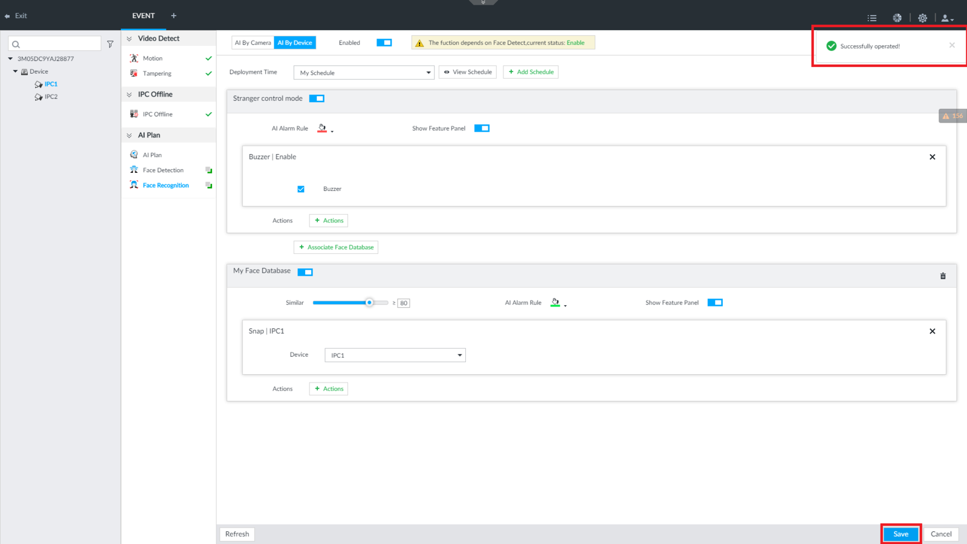The height and width of the screenshot is (544, 967).
Task: Switch to AI By Camera tab
Action: (x=253, y=43)
